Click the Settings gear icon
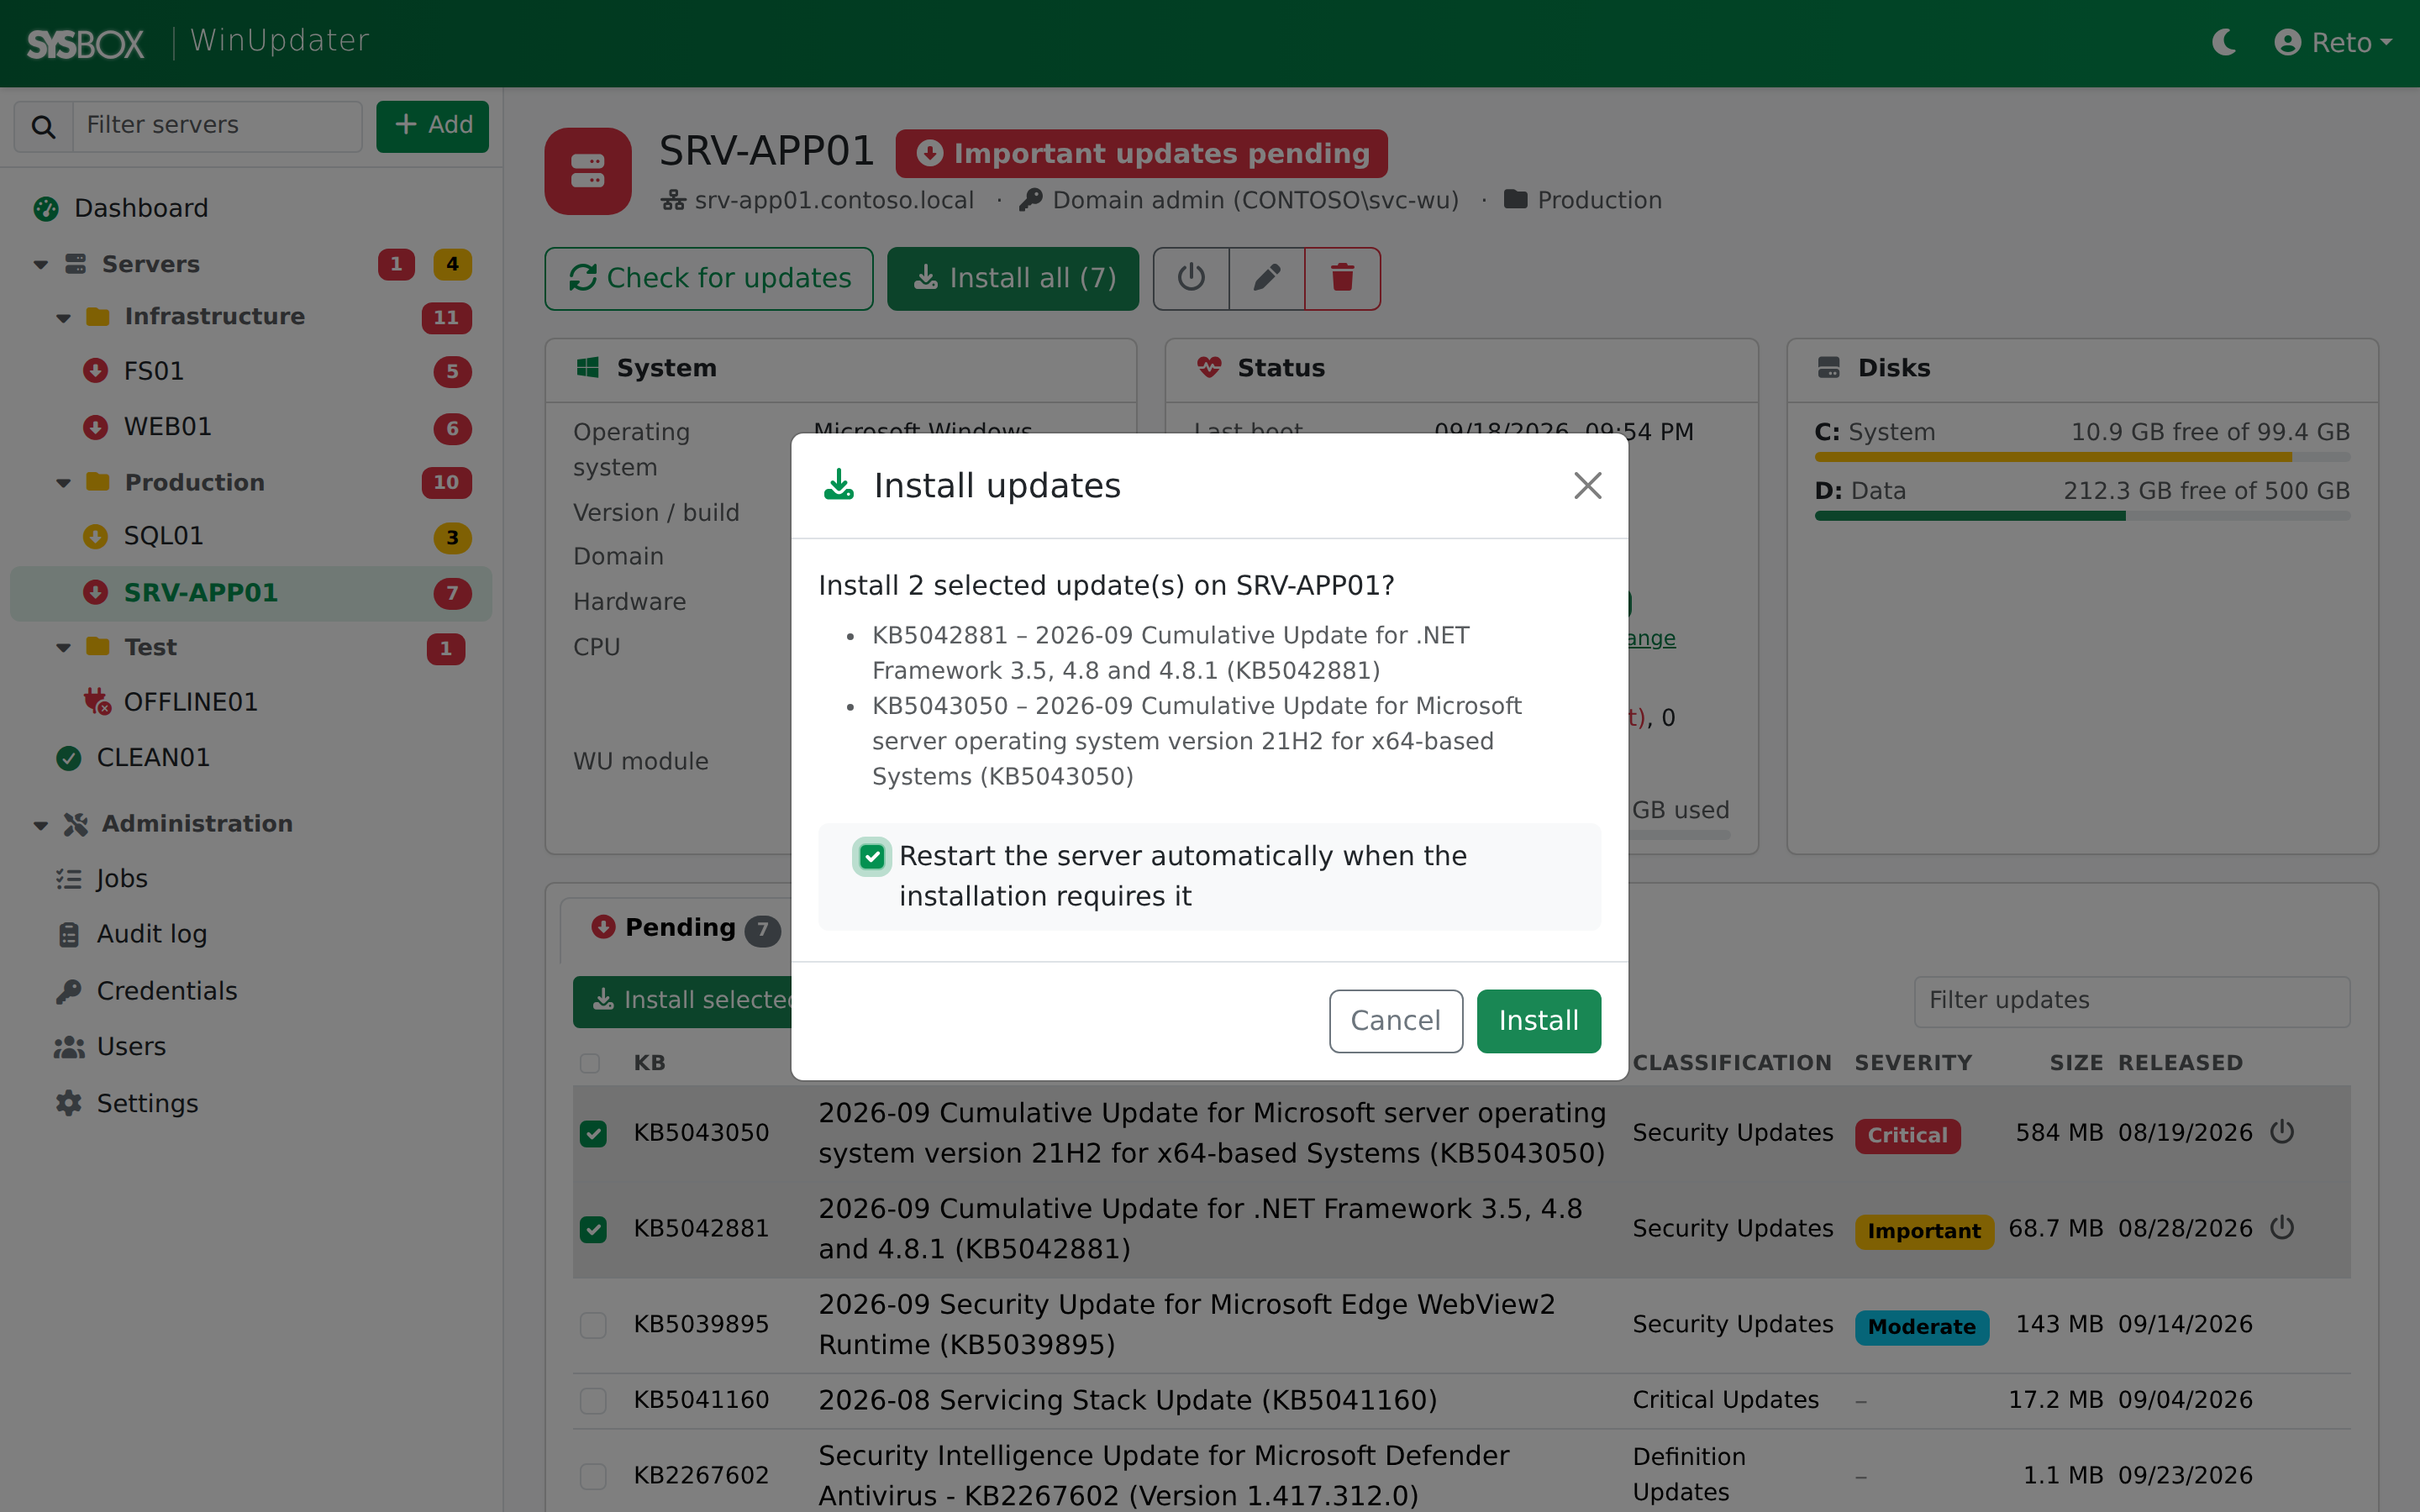The height and width of the screenshot is (1512, 2420). tap(68, 1103)
